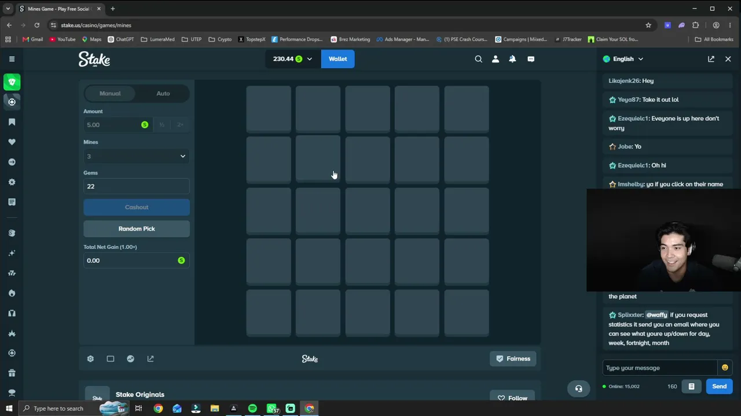Open live stats chart icon below the board
741x416 pixels.
[x=130, y=359]
